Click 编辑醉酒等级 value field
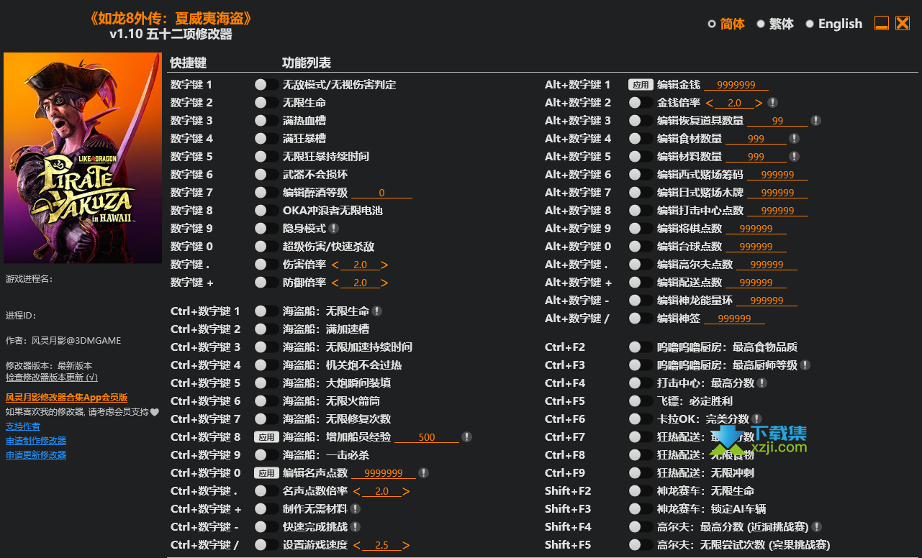Image resolution: width=922 pixels, height=558 pixels. (x=381, y=193)
